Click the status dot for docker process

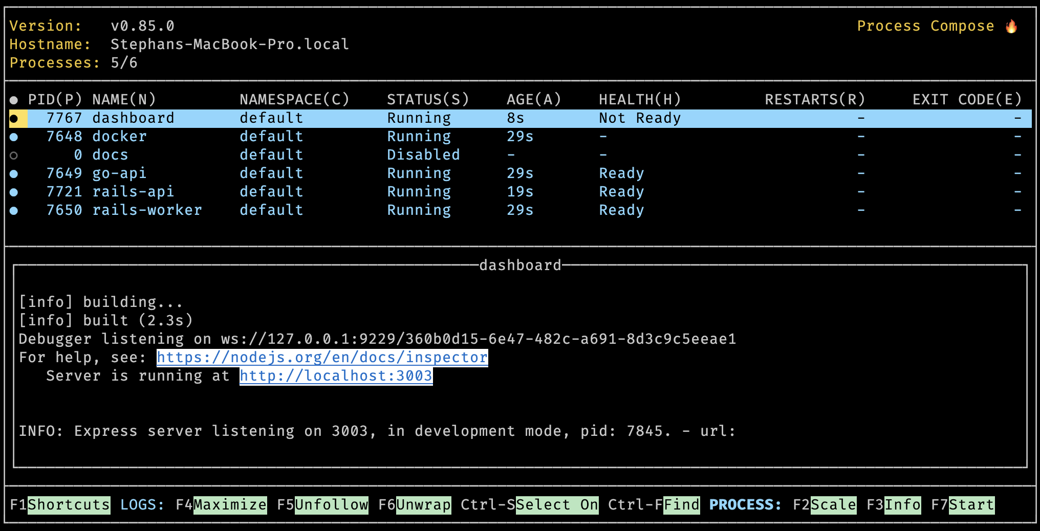14,137
